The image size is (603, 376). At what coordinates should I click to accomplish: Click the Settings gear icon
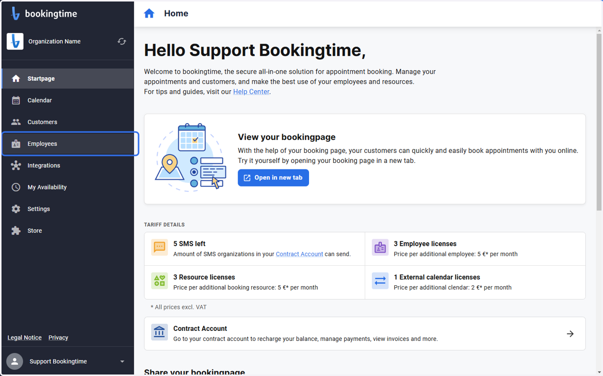(x=16, y=209)
